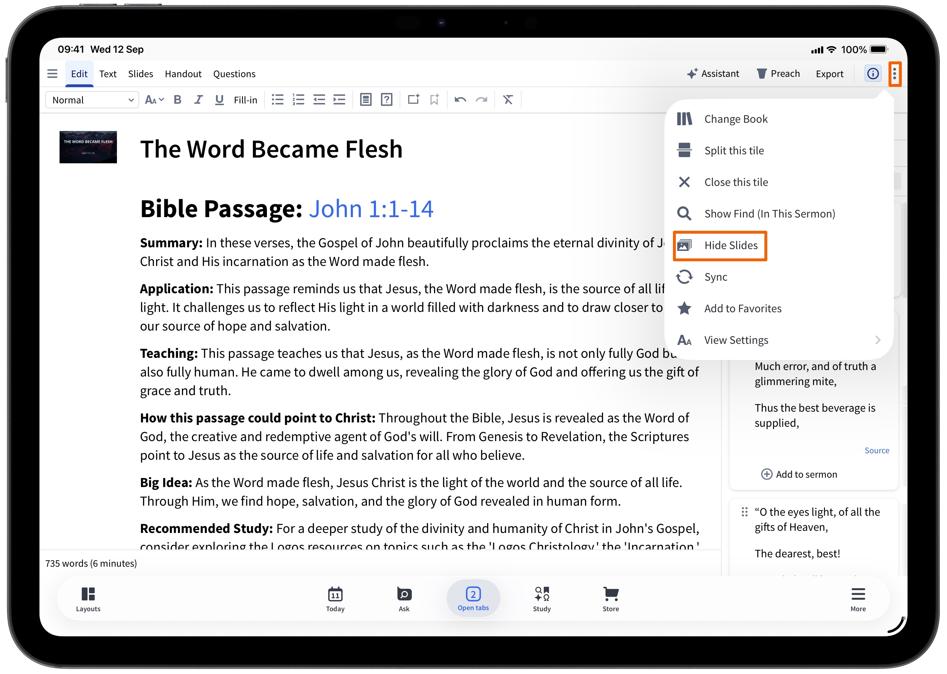Add bookmark marker icon

(x=434, y=100)
